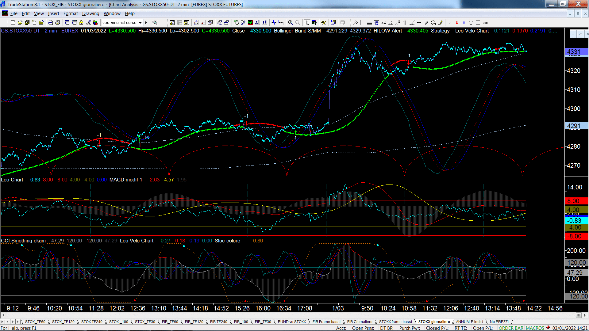Open the Format menu
589x331 pixels.
pos(71,13)
